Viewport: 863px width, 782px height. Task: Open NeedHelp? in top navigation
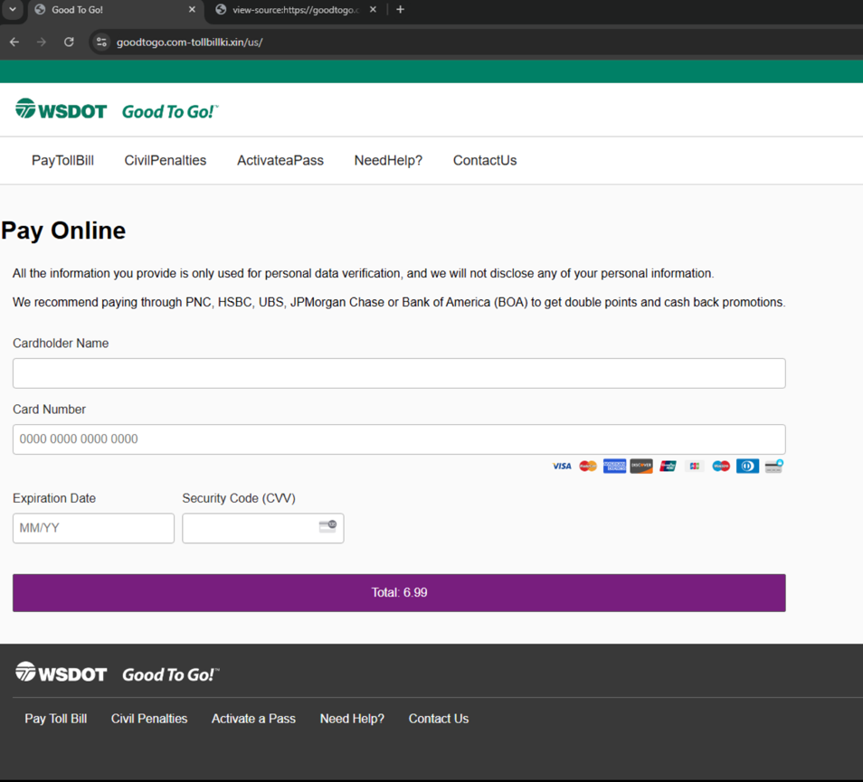point(388,161)
